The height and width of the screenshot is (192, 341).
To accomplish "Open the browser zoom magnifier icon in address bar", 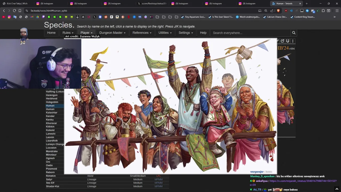I will point(266,11).
